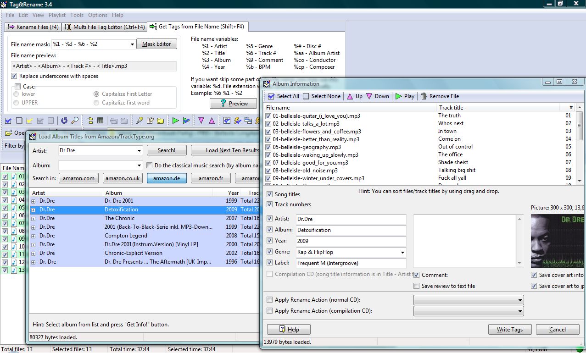The height and width of the screenshot is (353, 586).
Task: Click the Search! button
Action: tap(167, 150)
